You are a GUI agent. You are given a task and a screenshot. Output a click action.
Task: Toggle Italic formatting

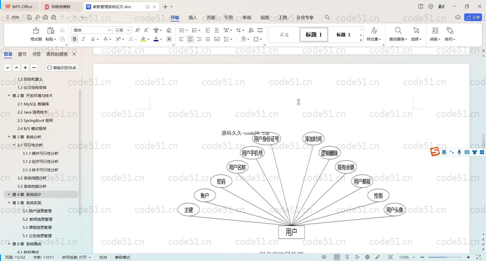coord(83,39)
